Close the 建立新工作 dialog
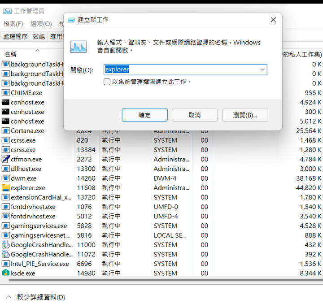The width and height of the screenshot is (323, 304). pyautogui.click(x=273, y=20)
